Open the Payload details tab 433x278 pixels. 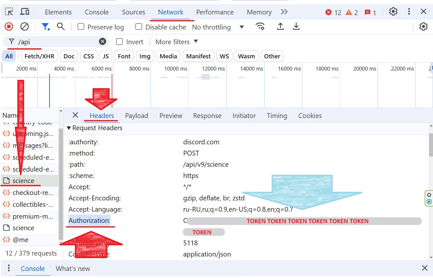(137, 116)
